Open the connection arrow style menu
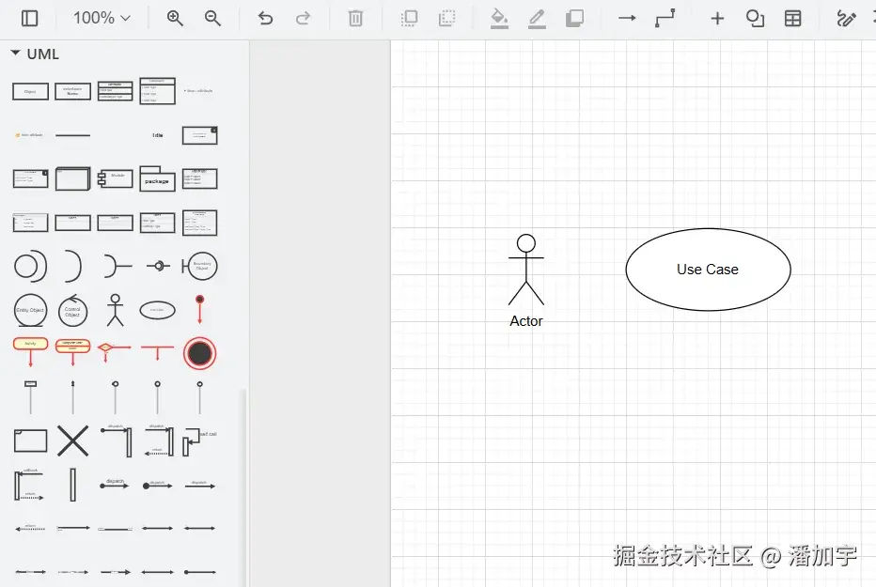 627,19
